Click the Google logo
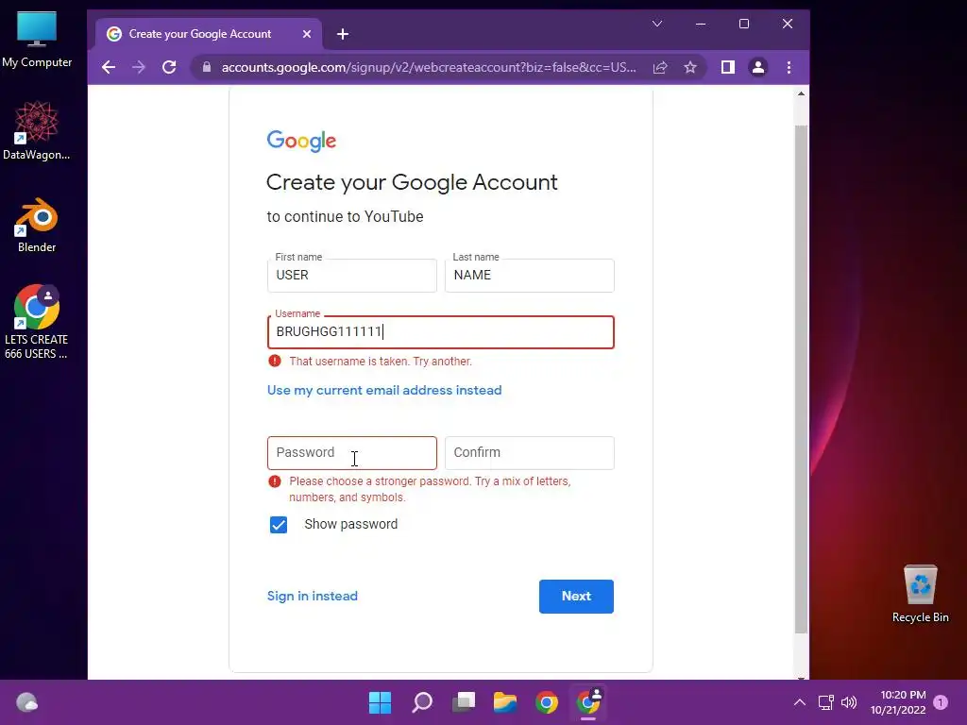The height and width of the screenshot is (725, 967). 301,142
